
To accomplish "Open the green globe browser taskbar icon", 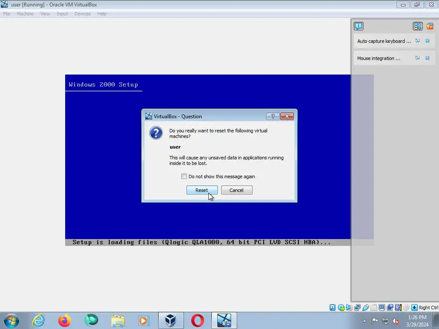I will tap(91, 320).
